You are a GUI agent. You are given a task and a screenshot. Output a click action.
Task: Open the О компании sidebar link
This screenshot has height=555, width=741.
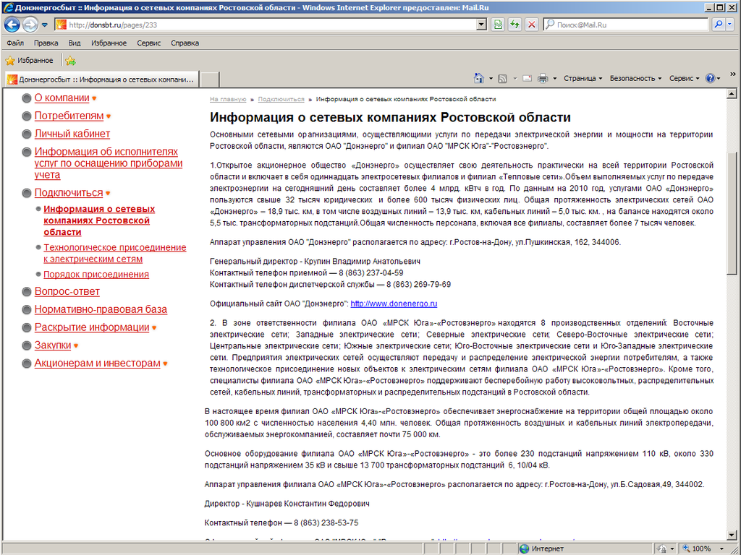click(62, 98)
